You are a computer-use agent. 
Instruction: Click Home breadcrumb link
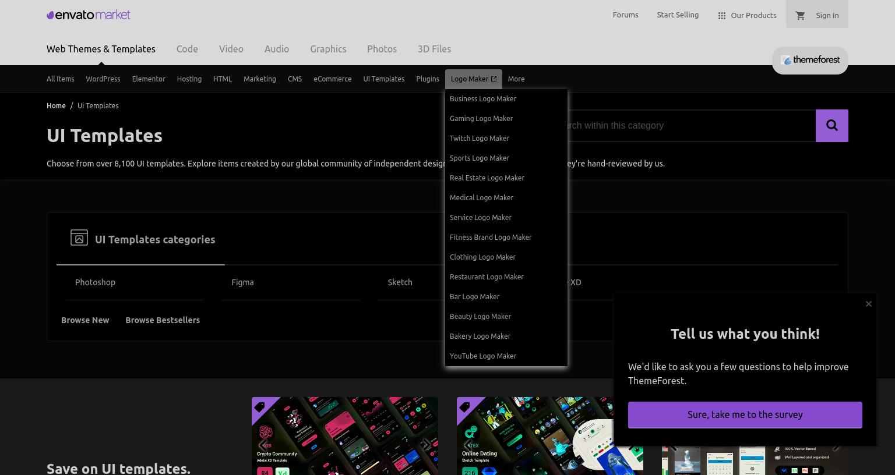(56, 105)
